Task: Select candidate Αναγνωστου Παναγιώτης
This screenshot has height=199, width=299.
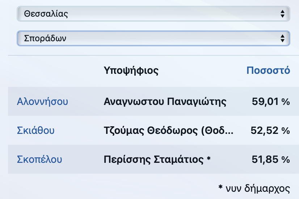Action: tap(165, 102)
